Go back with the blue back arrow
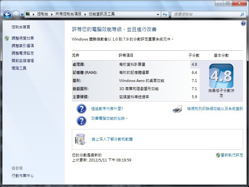Image resolution: width=249 pixels, height=187 pixels. pos(7,14)
